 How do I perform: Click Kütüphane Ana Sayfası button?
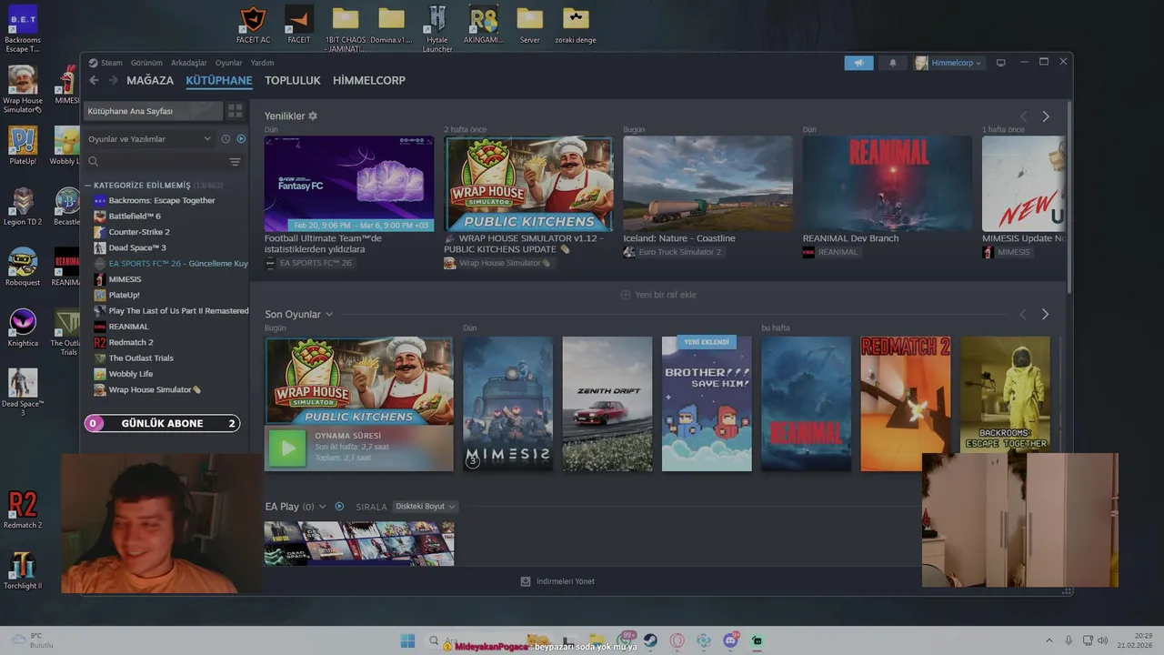point(153,111)
